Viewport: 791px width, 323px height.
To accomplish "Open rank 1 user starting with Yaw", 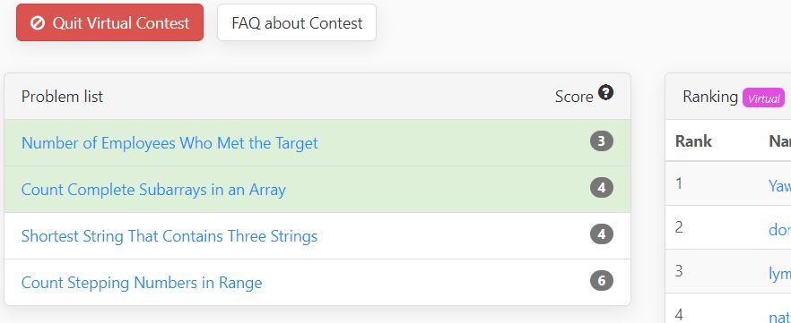I will point(779,185).
